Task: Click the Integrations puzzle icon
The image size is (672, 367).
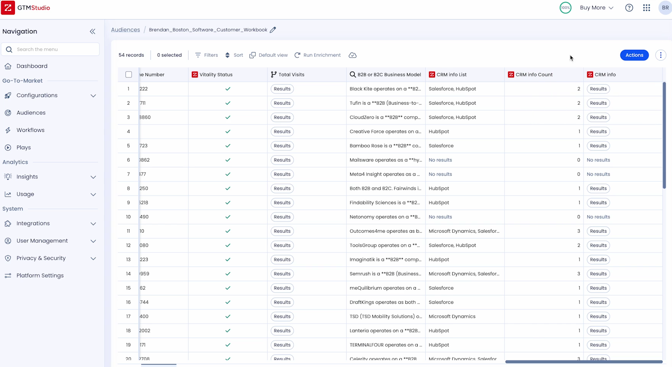Action: pyautogui.click(x=8, y=224)
